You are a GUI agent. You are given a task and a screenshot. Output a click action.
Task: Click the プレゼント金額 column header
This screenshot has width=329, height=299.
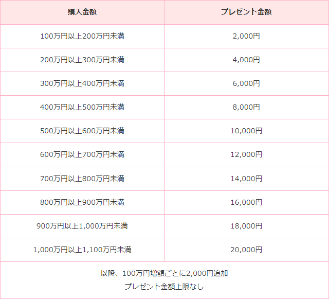click(x=246, y=12)
